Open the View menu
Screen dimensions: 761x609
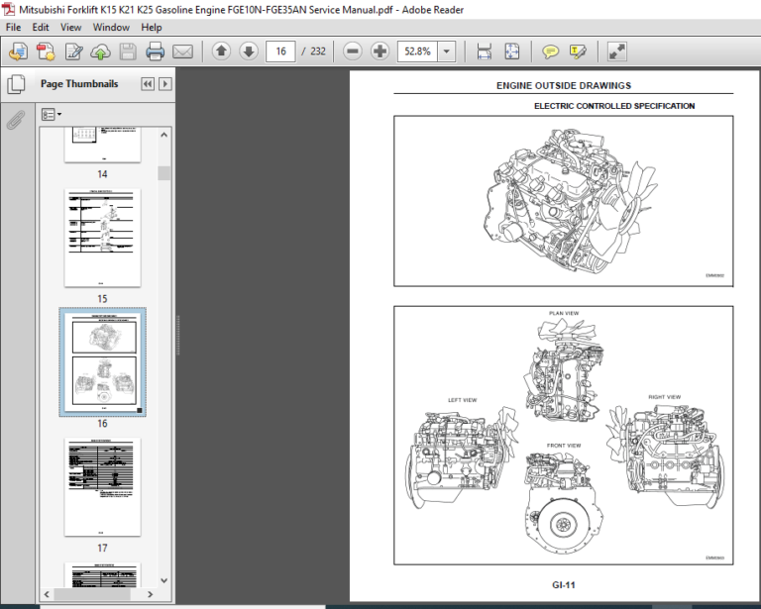click(x=70, y=27)
